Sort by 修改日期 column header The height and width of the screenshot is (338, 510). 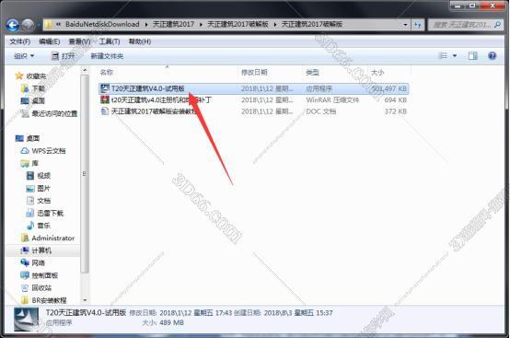254,72
